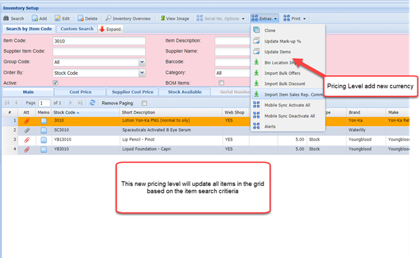The image size is (419, 258).
Task: Open the Group Code dropdown
Action: pos(141,62)
